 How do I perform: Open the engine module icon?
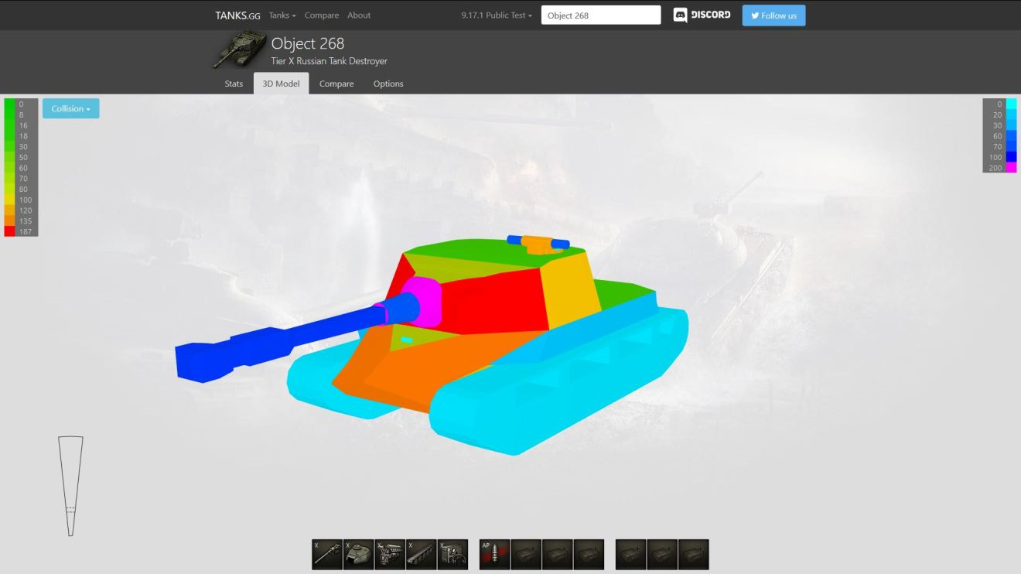click(x=390, y=554)
